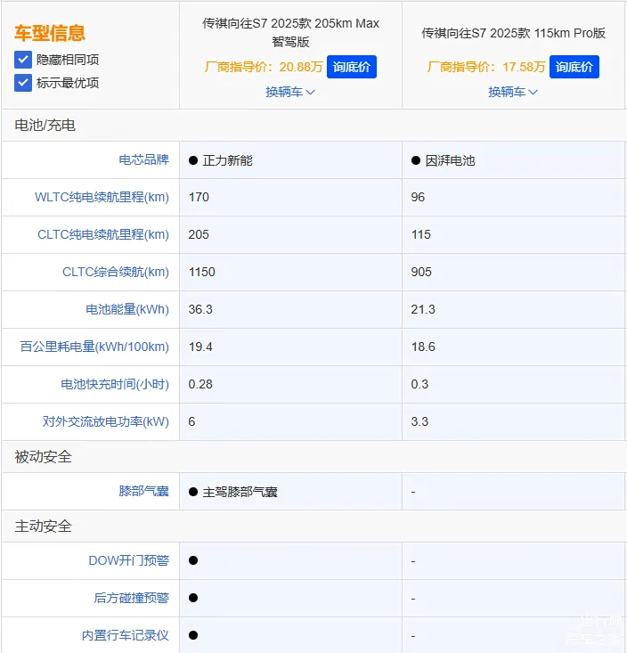Click the 被动安全 section header
Screen dimensions: 627x653
coord(44,457)
